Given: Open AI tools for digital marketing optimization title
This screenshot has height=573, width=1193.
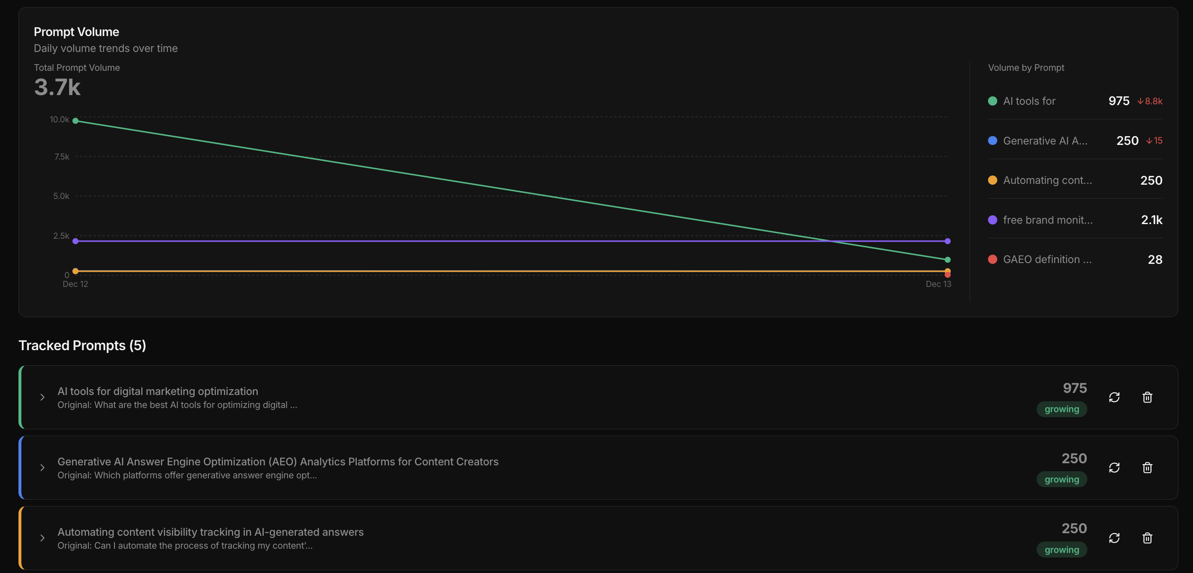Looking at the screenshot, I should point(158,391).
